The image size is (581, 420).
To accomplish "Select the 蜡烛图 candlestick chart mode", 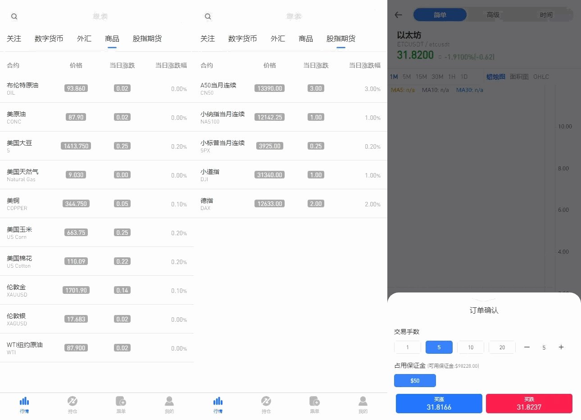I will (x=495, y=77).
